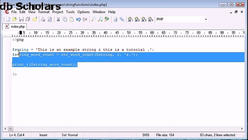The height and width of the screenshot is (140, 248).
Task: Open the File menu
Action: pyautogui.click(x=14, y=12)
